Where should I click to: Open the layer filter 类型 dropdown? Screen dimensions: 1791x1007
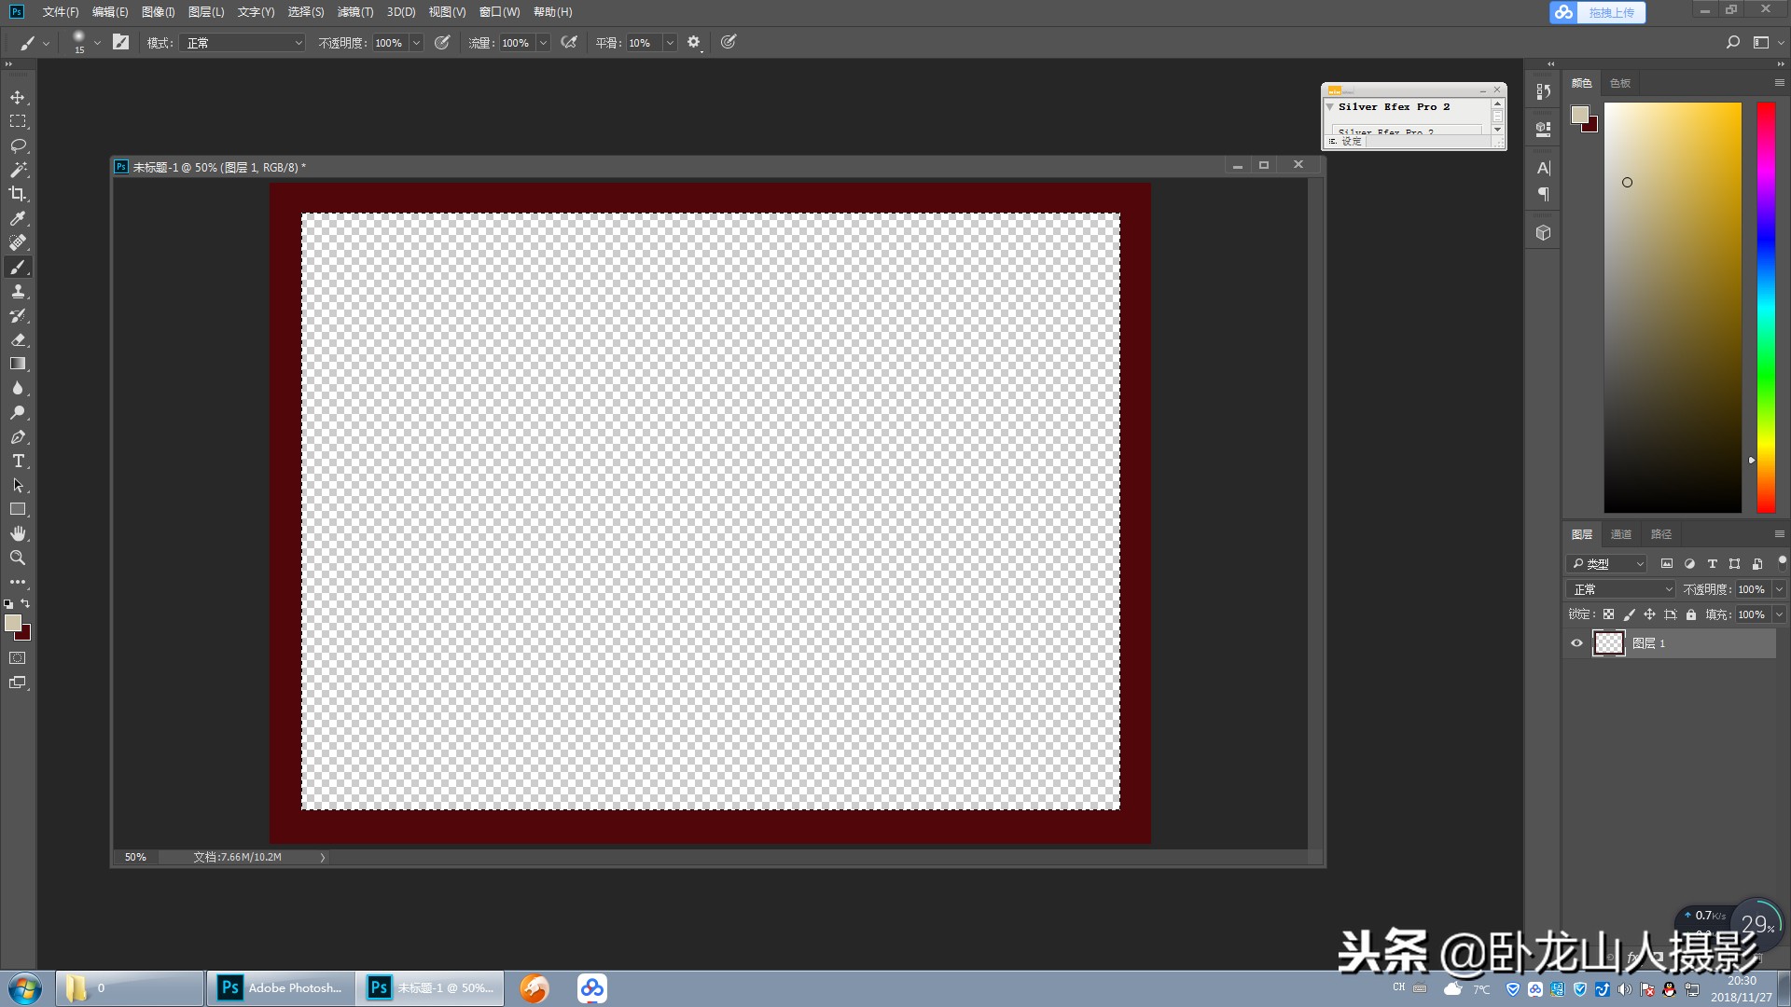pos(1608,564)
